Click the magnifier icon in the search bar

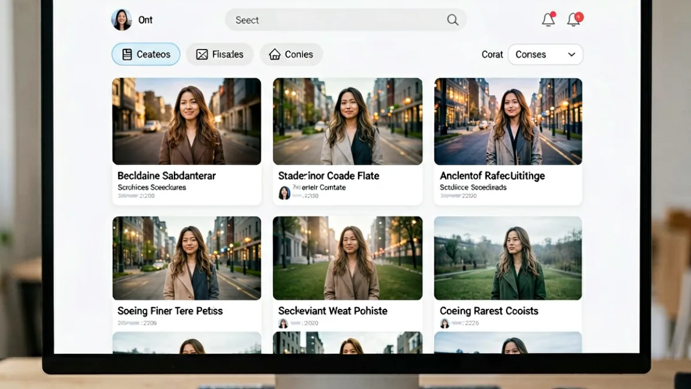point(453,20)
